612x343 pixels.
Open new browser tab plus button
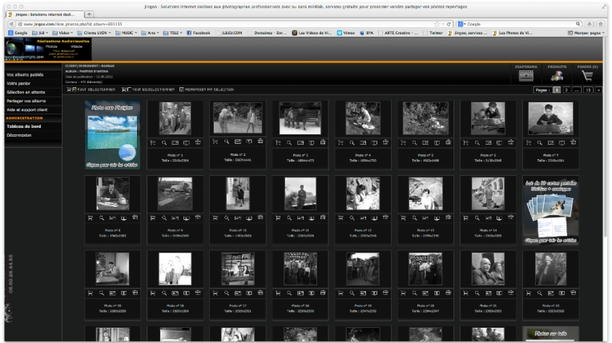pos(90,14)
